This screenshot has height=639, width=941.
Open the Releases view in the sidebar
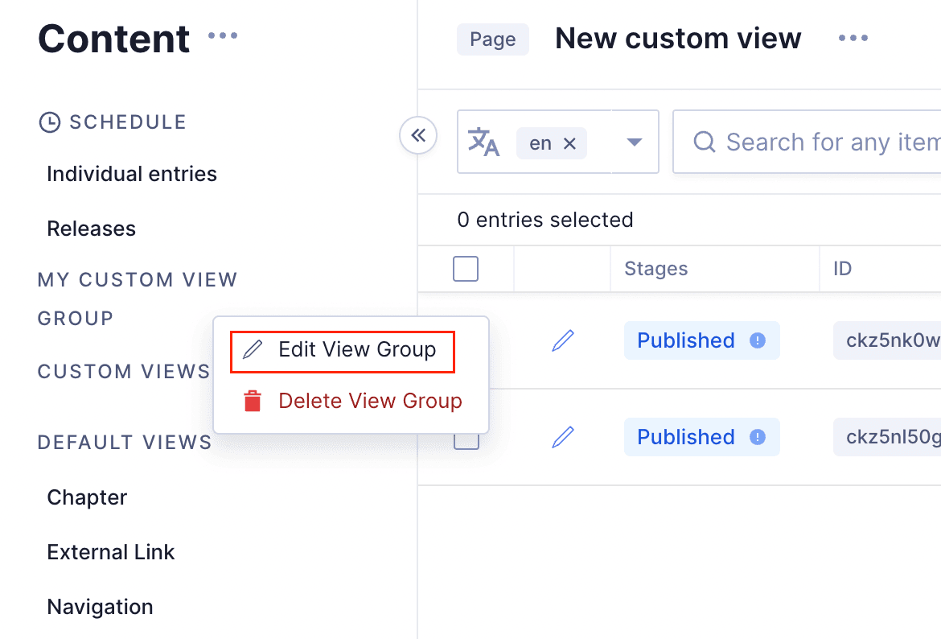point(91,228)
